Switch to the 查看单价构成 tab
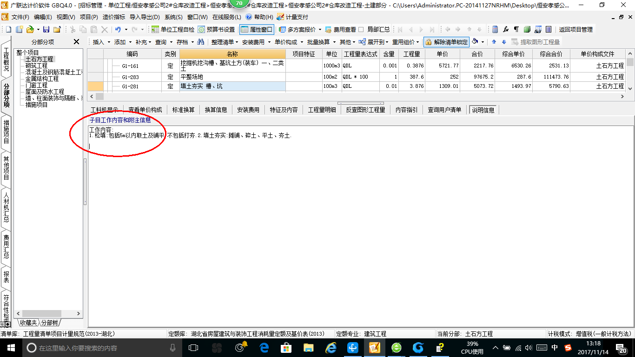 point(145,110)
